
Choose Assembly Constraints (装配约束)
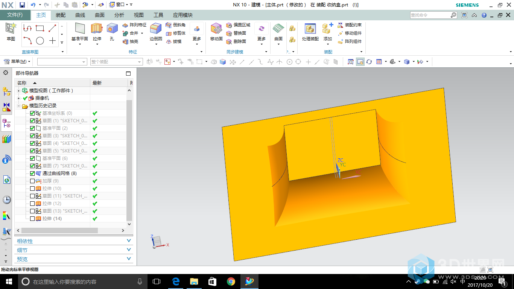(350, 25)
